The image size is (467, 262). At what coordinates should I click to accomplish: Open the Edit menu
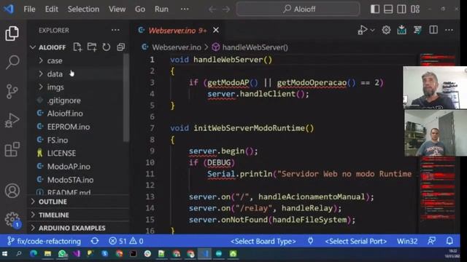coord(51,9)
